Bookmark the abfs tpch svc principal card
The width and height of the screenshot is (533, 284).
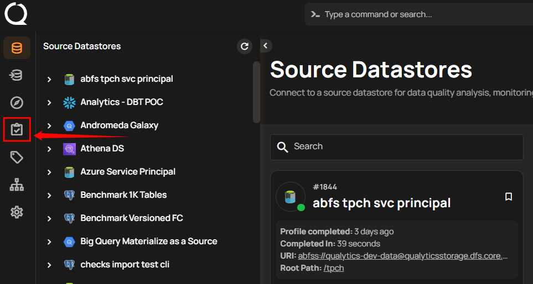point(509,197)
